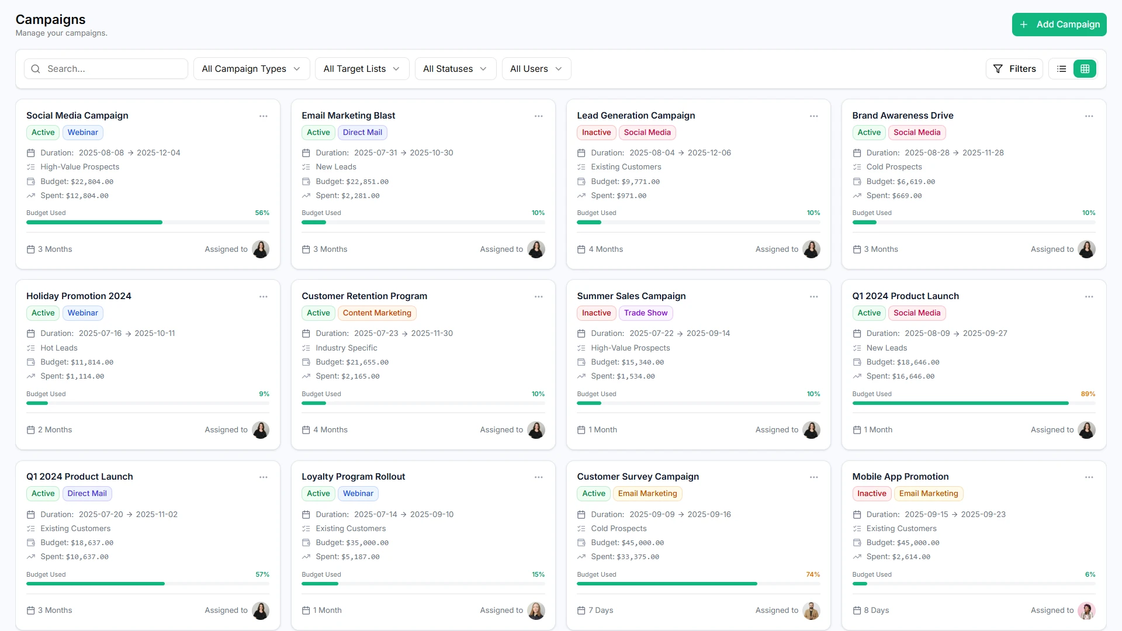
Task: Click the text 'Spent: $16,646.00'
Action: click(901, 376)
